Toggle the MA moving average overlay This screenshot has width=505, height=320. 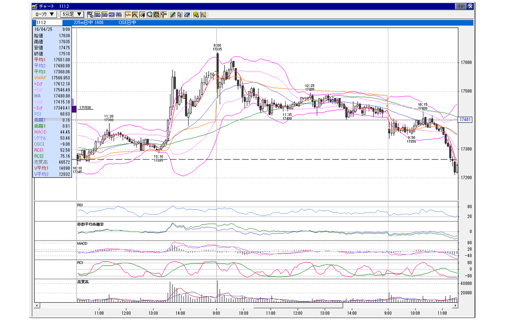click(x=97, y=15)
